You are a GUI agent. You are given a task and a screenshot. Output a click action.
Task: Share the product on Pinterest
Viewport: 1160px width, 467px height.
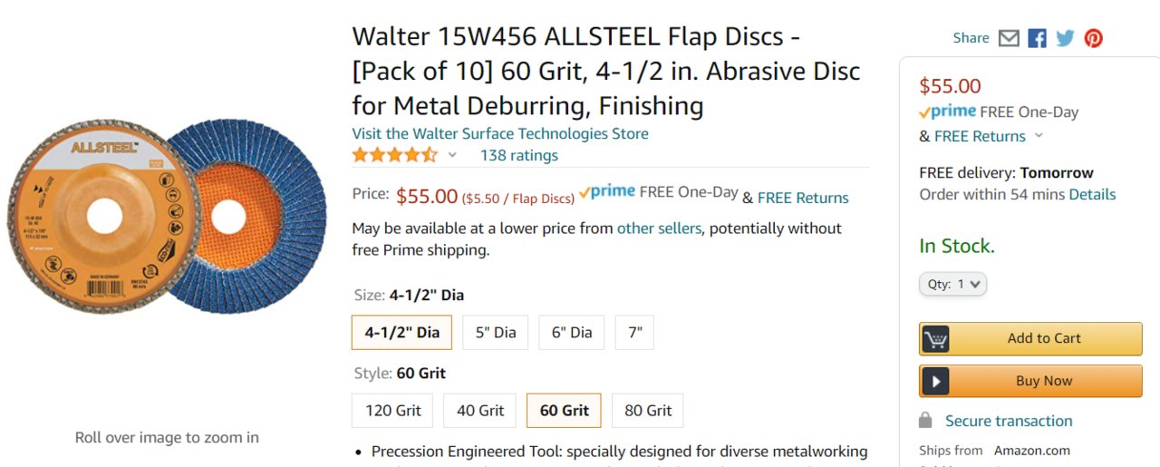tap(1094, 38)
